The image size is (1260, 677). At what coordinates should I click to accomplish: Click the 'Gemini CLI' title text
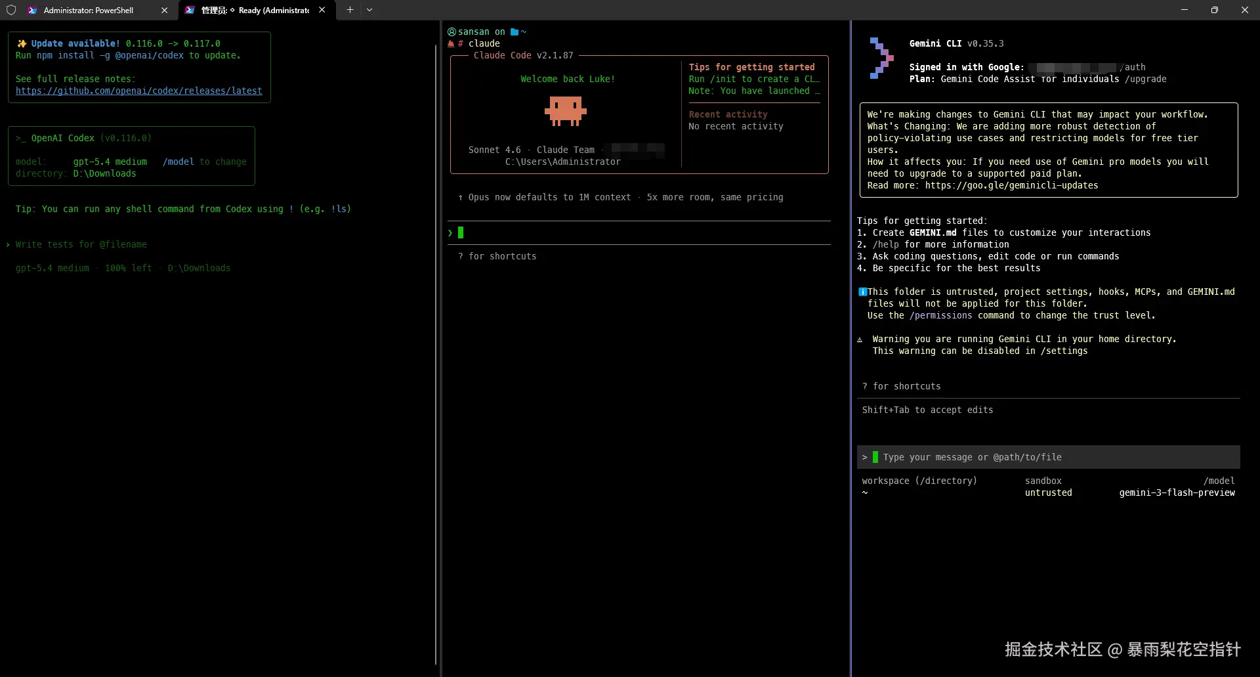(936, 43)
